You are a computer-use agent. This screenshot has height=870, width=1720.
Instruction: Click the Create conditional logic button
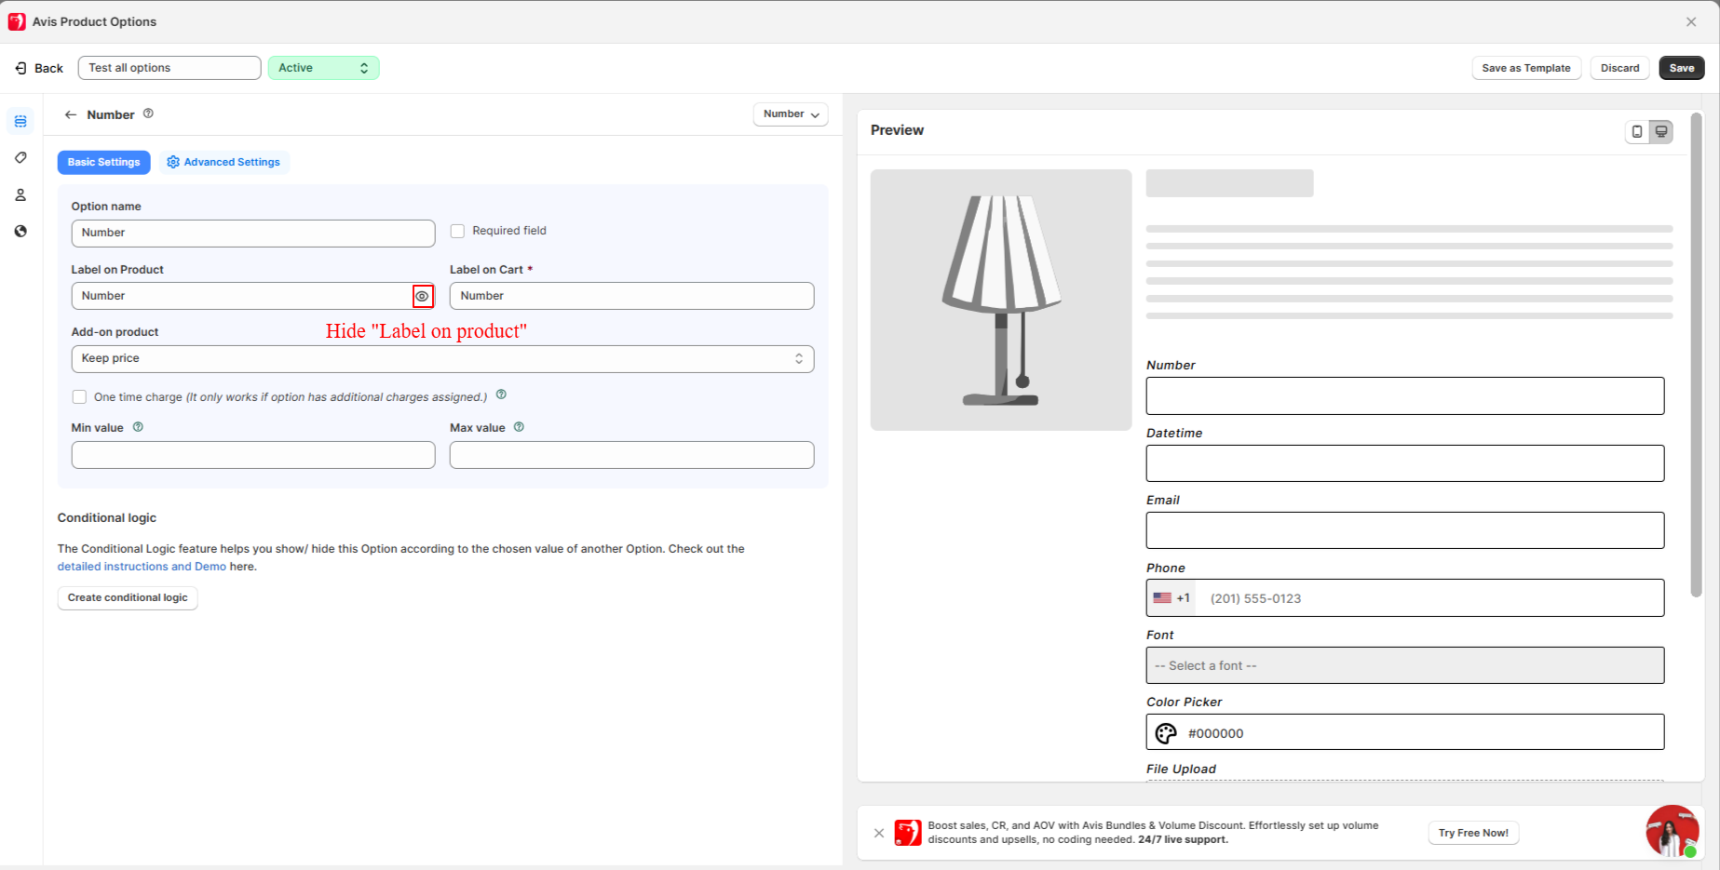point(128,597)
